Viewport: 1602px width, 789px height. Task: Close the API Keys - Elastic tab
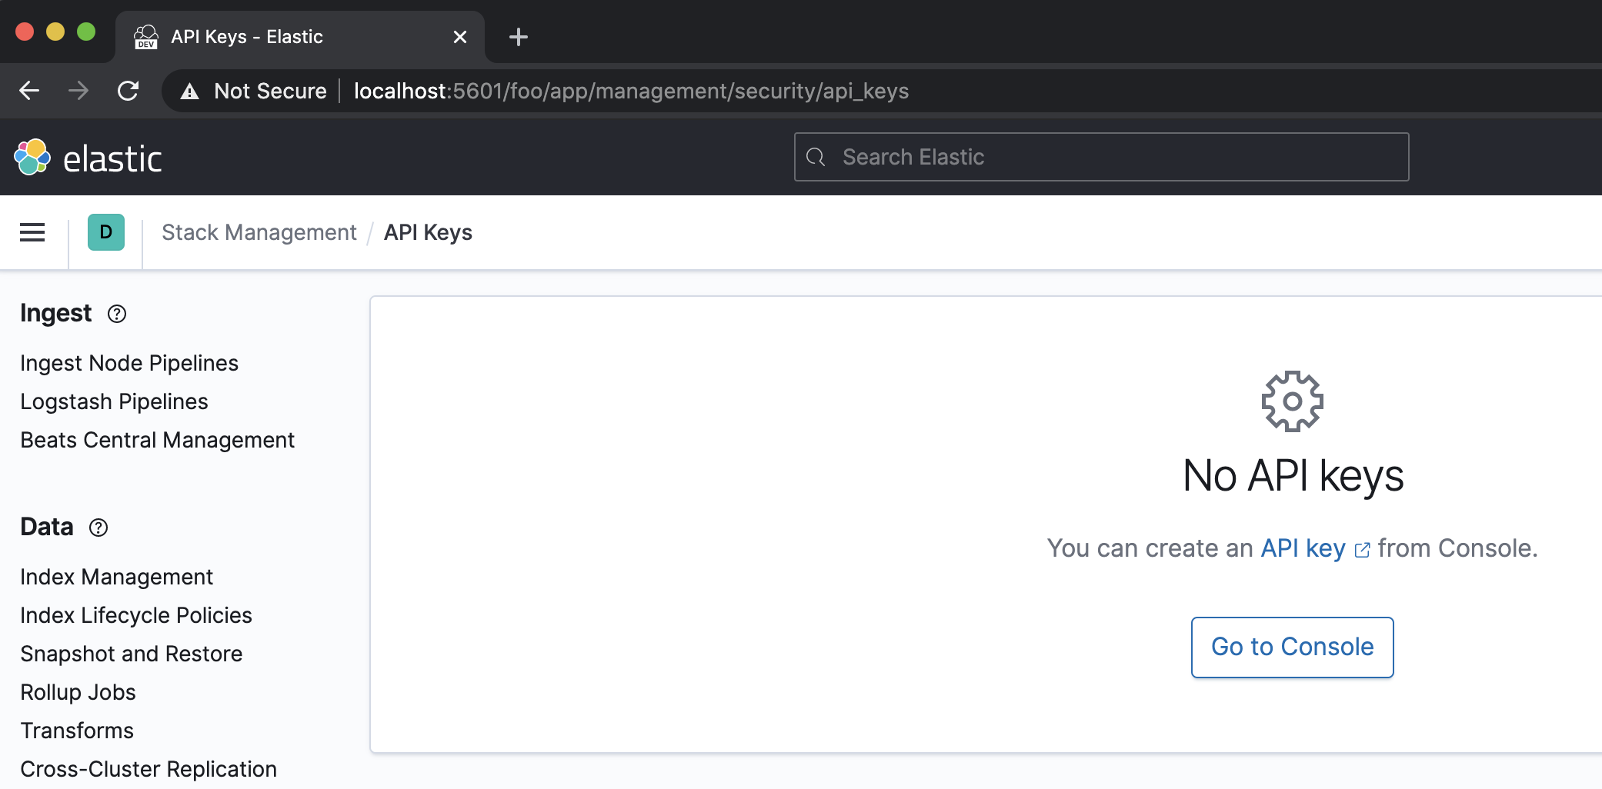click(460, 37)
